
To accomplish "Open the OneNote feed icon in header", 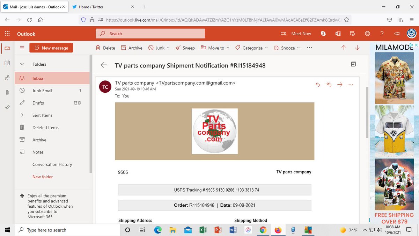I will click(338, 34).
